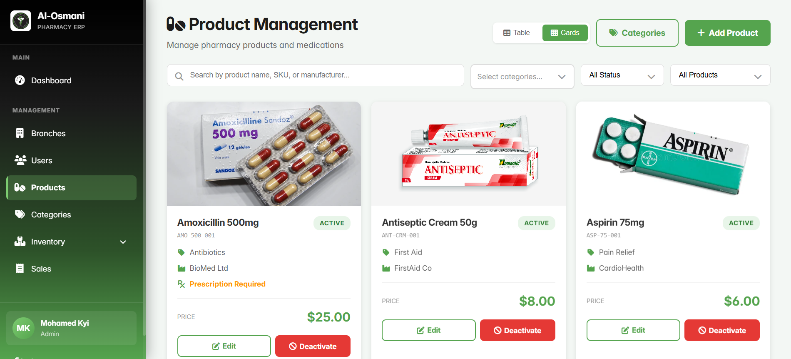Click the Al-Osmani pharmacy logo icon
The height and width of the screenshot is (359, 791).
pyautogui.click(x=21, y=21)
